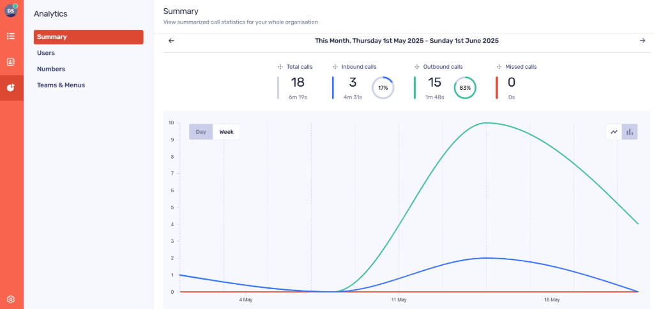Click the DS user avatar icon
This screenshot has height=309, width=654.
(x=11, y=10)
